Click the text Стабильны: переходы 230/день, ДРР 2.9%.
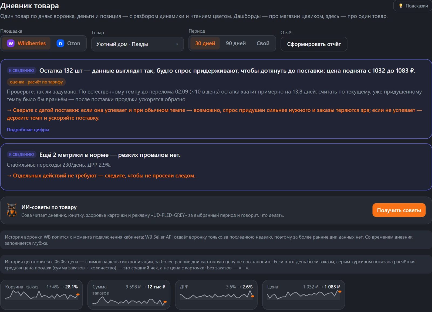Screen dimensions: 432x312 59,165
